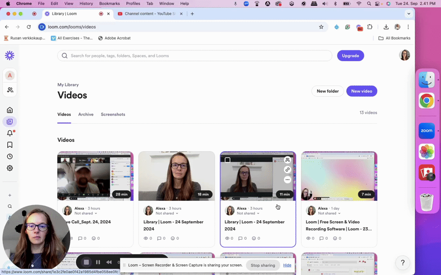Click the Chrome address bar URL
This screenshot has height=275, width=441.
click(x=72, y=27)
